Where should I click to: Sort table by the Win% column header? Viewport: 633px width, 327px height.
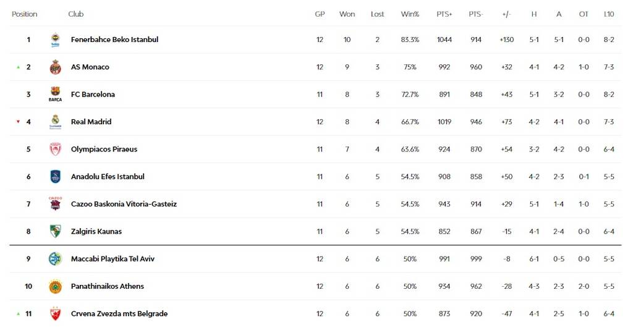pos(410,14)
